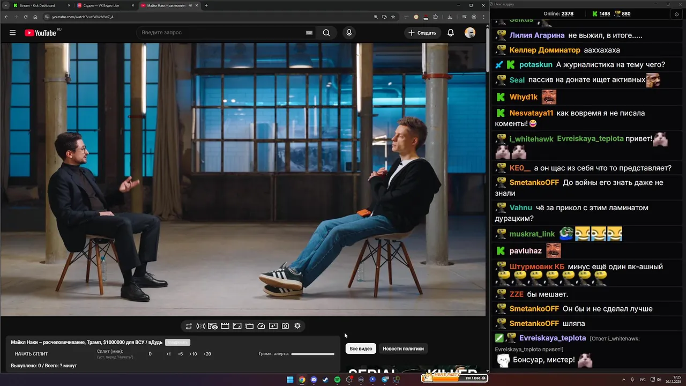Toggle the loop icon in player toolbar
The height and width of the screenshot is (386, 686).
189,326
